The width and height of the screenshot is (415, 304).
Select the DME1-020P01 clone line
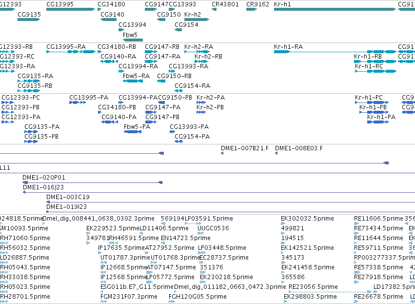(92, 182)
